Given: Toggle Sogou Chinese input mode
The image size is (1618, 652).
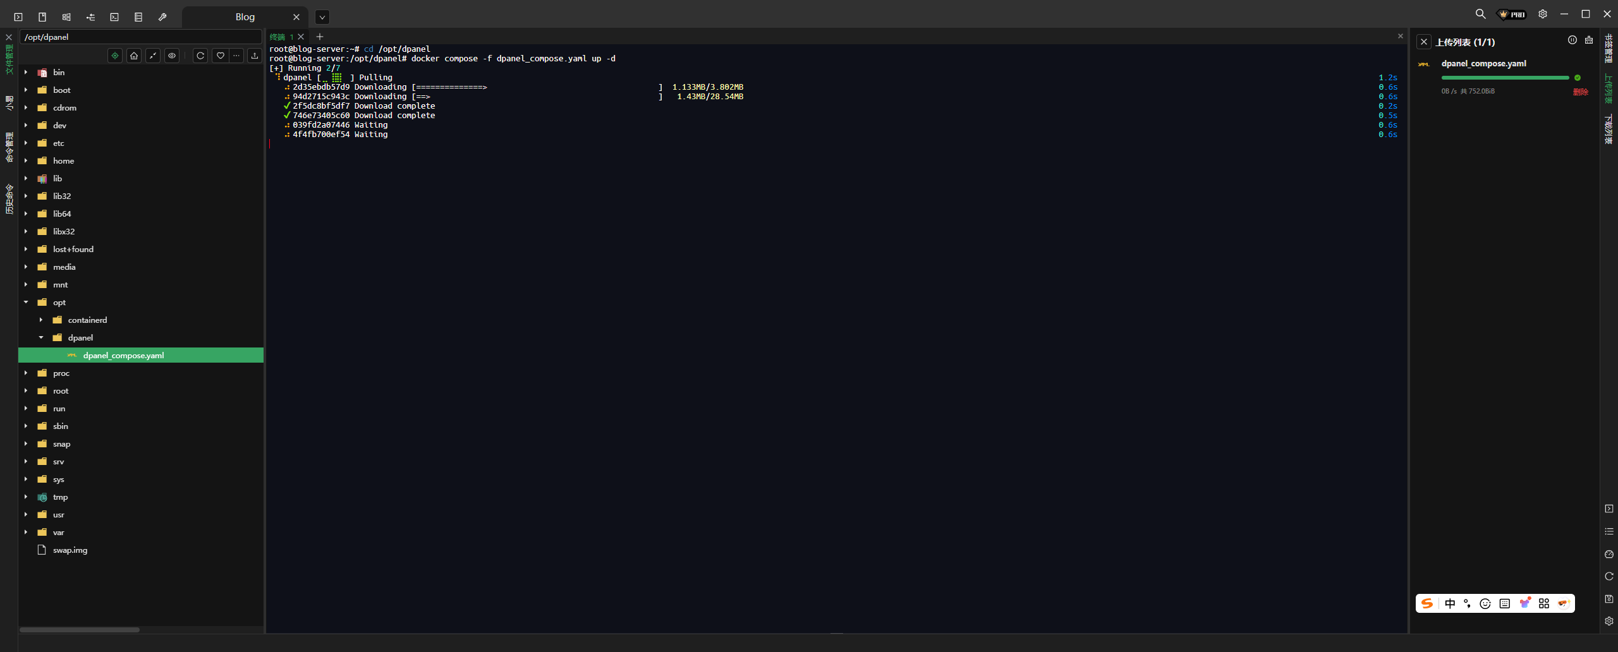Looking at the screenshot, I should click(x=1450, y=603).
